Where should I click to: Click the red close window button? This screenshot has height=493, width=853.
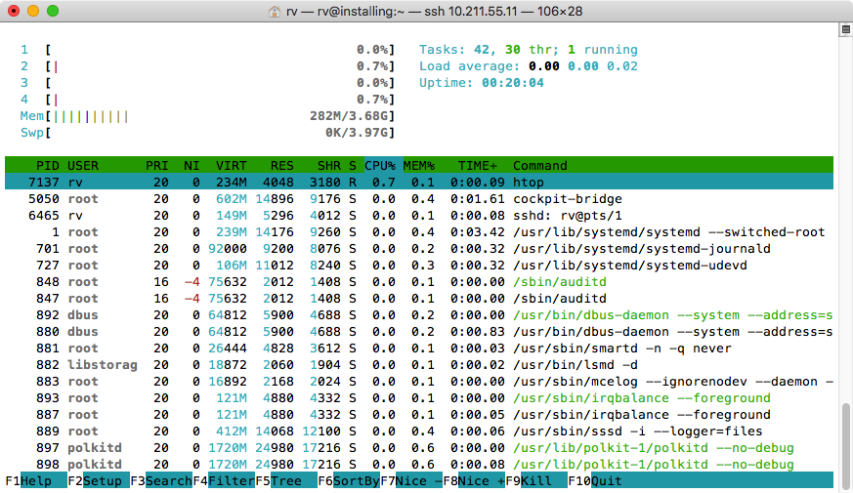point(14,11)
